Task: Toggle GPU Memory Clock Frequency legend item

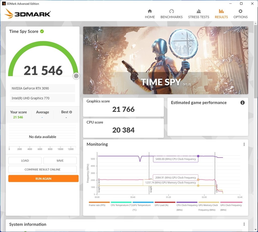Action: pyautogui.click(x=209, y=206)
